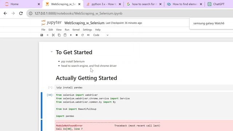Open the Settings menu
The height and width of the screenshot is (131, 233).
pos(87,30)
